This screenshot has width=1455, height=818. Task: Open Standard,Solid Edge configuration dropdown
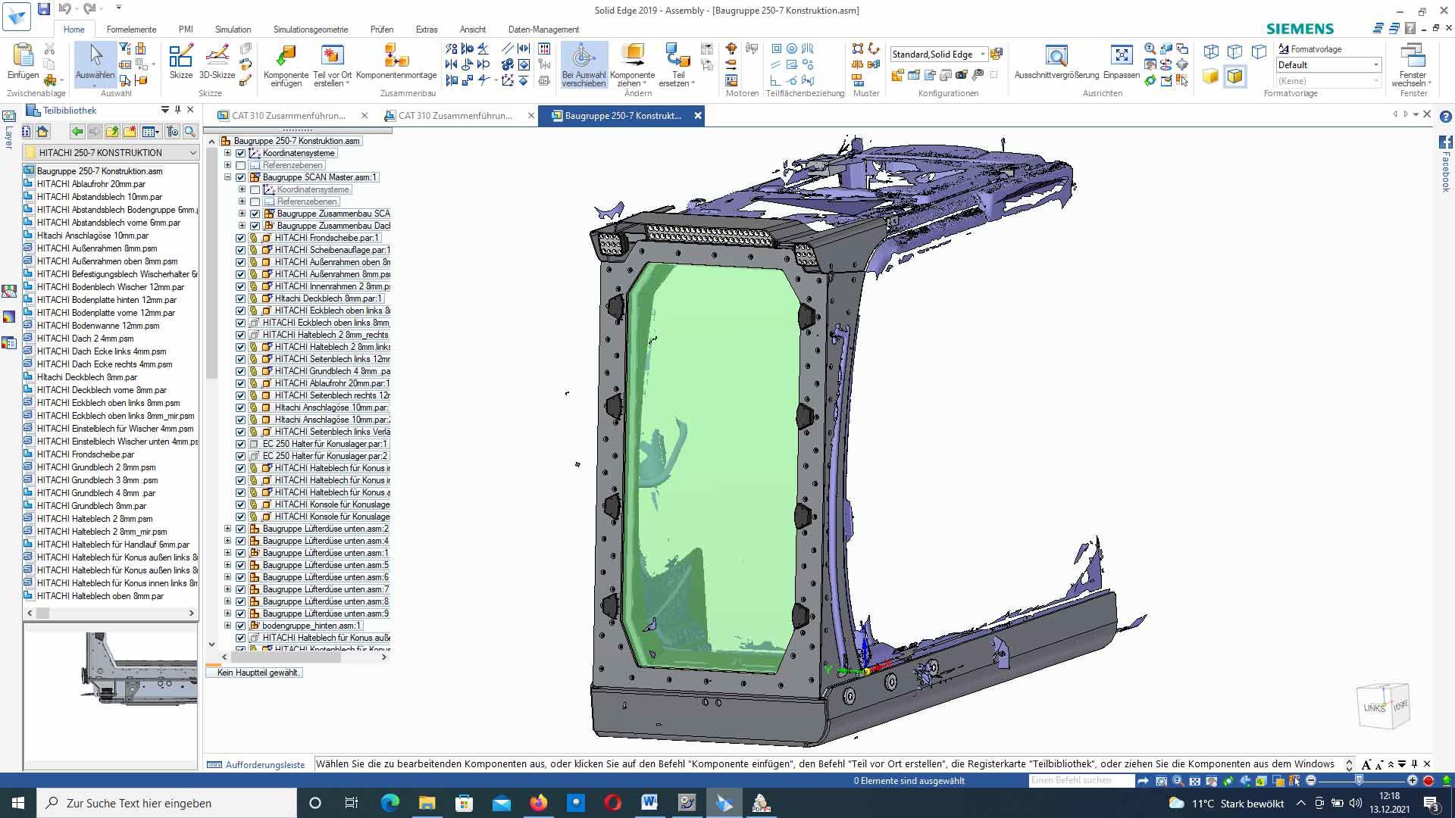coord(983,55)
